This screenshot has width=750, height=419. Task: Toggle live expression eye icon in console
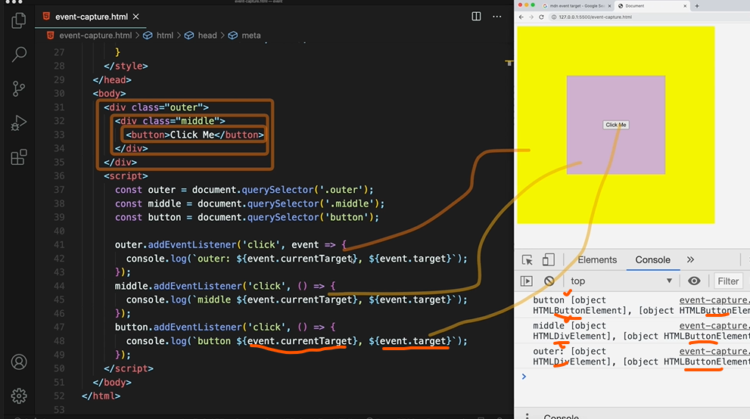point(694,281)
